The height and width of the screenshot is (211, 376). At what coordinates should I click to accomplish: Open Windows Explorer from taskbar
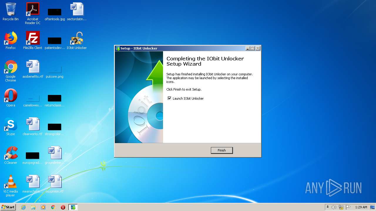pyautogui.click(x=33, y=207)
